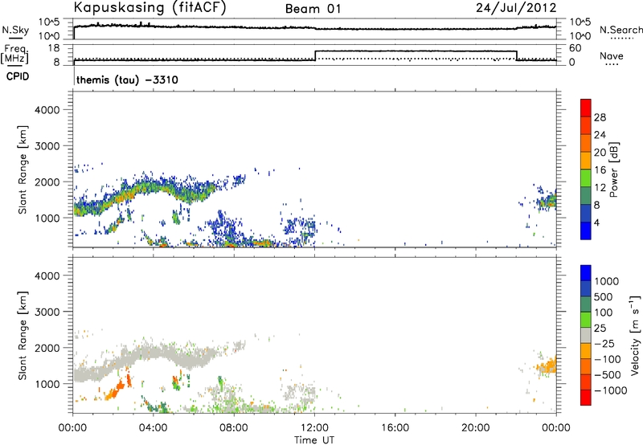The width and height of the screenshot is (643, 445).
Task: Pick the 12–16 dB light green power swatch
Action: [586, 178]
